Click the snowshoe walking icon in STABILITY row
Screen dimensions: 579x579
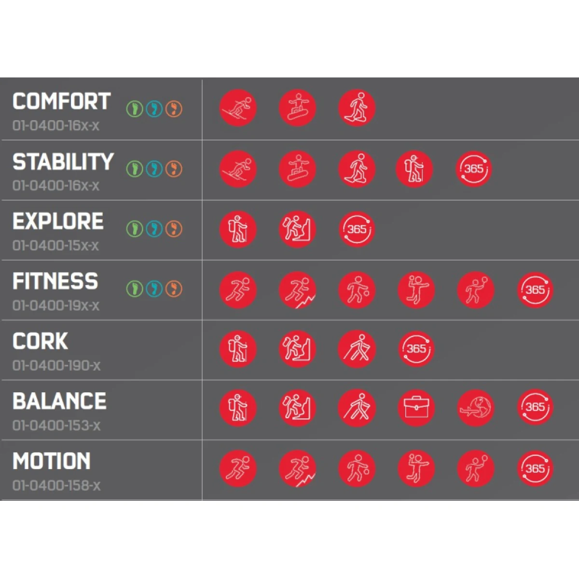pyautogui.click(x=357, y=169)
